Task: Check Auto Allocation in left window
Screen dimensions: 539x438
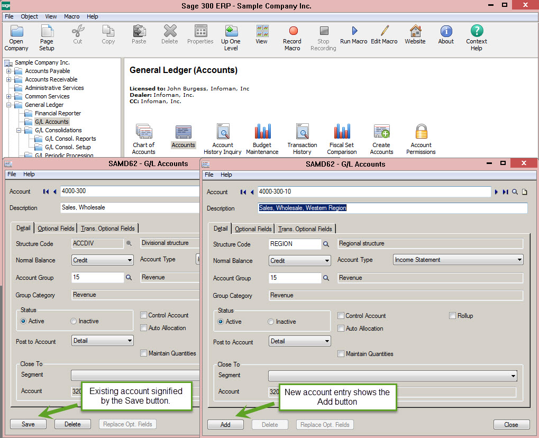Action: point(144,328)
